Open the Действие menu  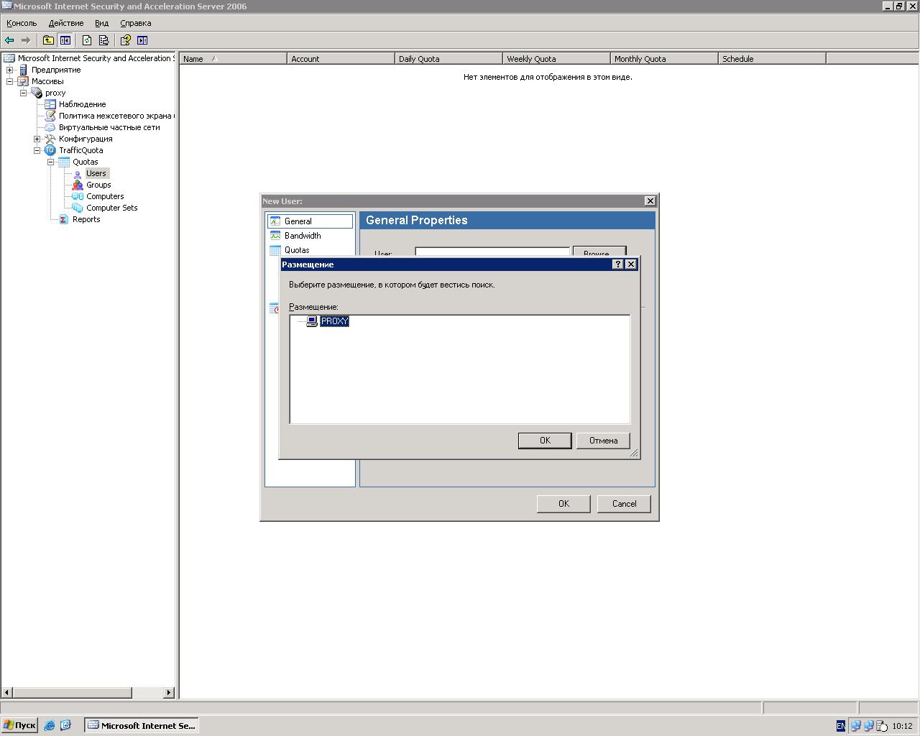pyautogui.click(x=66, y=23)
